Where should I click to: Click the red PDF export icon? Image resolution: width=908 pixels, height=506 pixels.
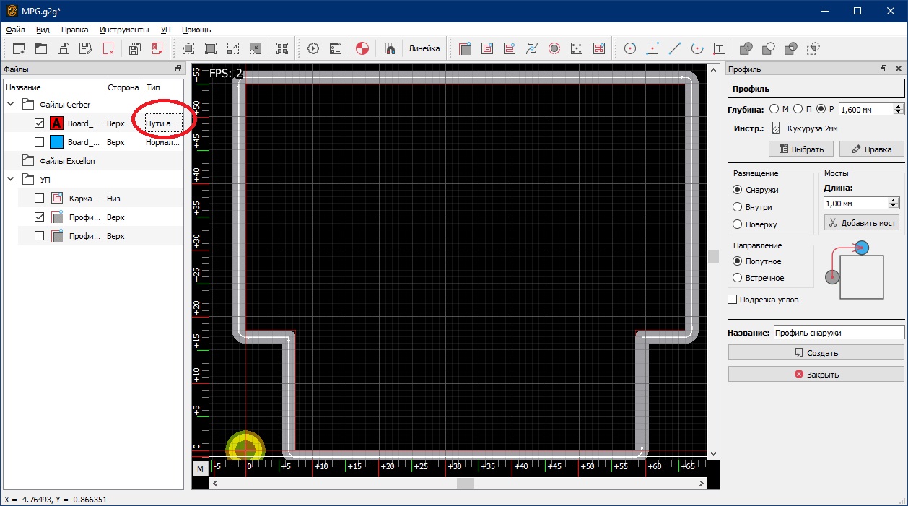pos(157,48)
